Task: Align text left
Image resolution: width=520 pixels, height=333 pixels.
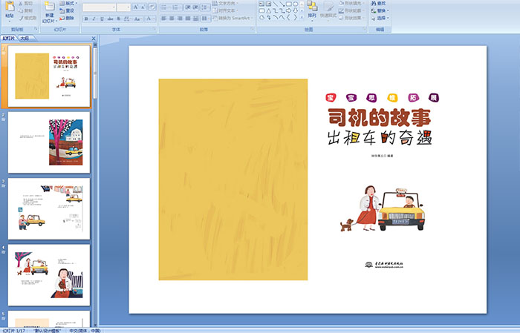Action: coord(164,19)
